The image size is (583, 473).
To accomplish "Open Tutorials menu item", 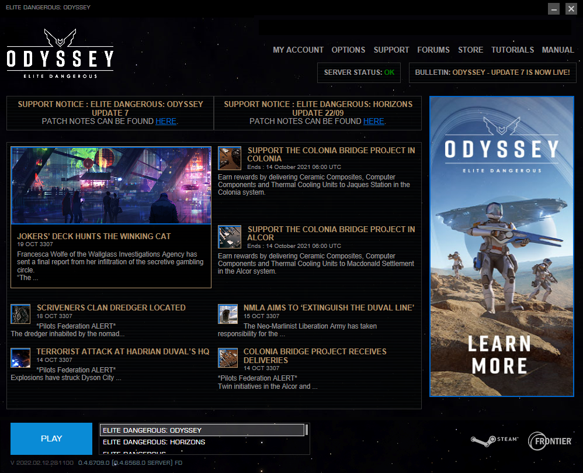I will [x=512, y=50].
